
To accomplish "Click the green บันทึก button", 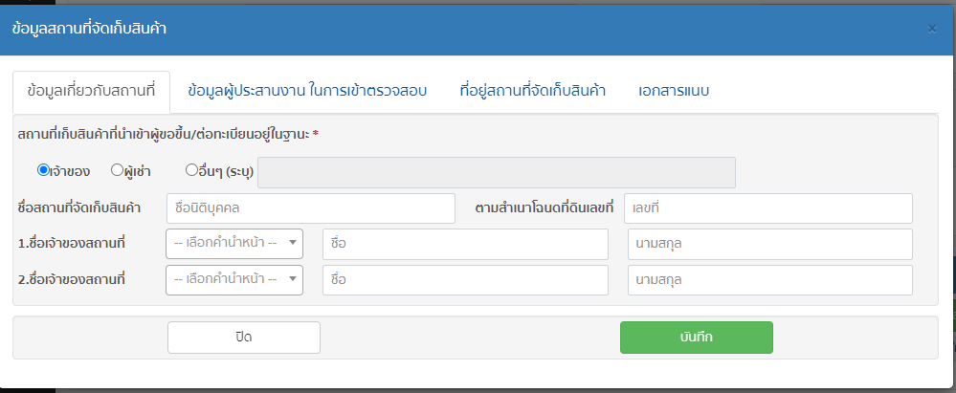I will point(697,338).
